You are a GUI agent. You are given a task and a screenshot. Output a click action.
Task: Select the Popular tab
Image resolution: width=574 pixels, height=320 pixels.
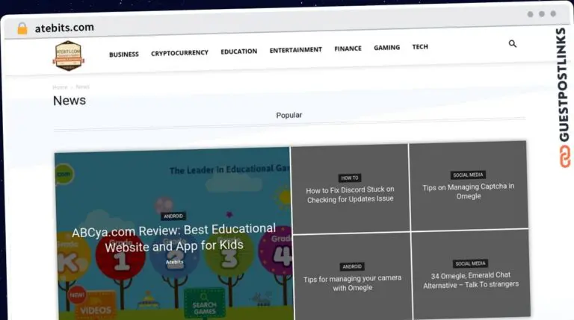[x=289, y=115]
